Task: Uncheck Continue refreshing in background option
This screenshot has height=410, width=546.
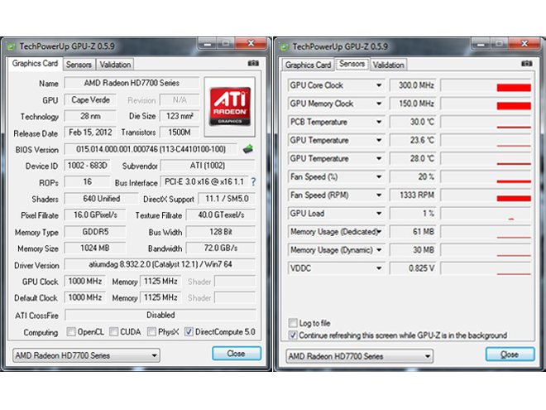Action: [x=293, y=335]
